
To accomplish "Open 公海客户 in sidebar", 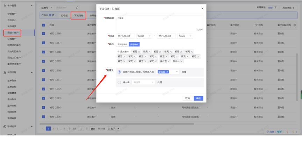I will pos(12,39).
